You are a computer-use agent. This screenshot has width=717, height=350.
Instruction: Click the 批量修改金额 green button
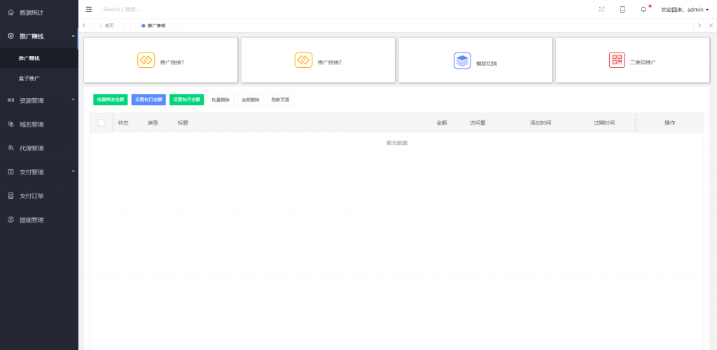pyautogui.click(x=110, y=100)
